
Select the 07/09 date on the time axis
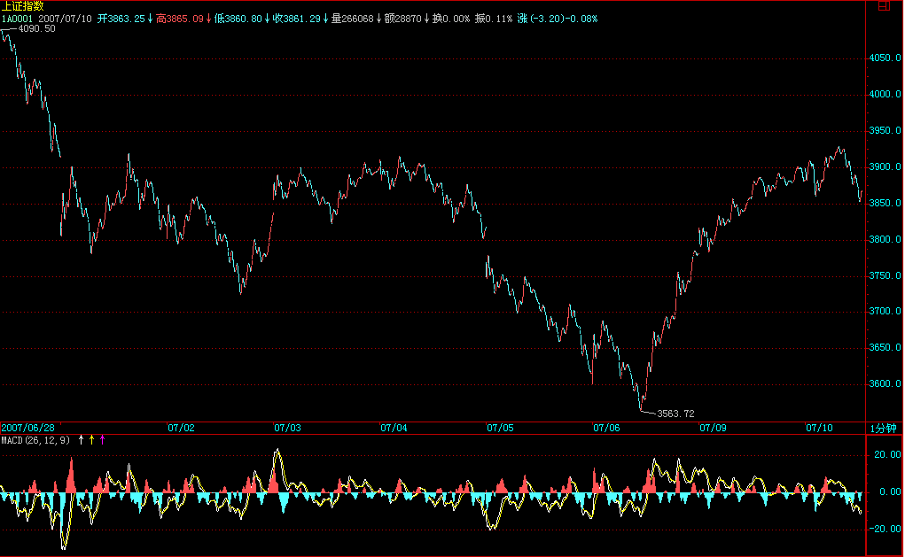[713, 428]
